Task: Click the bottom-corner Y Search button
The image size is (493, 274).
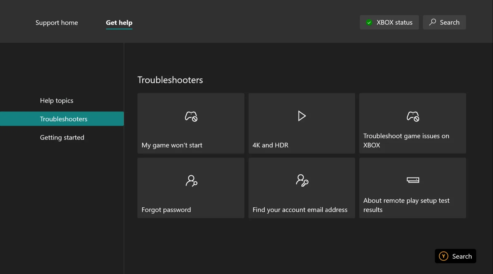Action: tap(455, 256)
